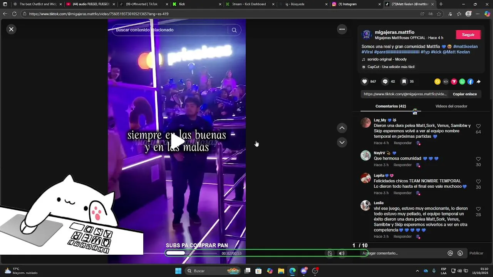Like Lupita's comment heart

click(478, 182)
